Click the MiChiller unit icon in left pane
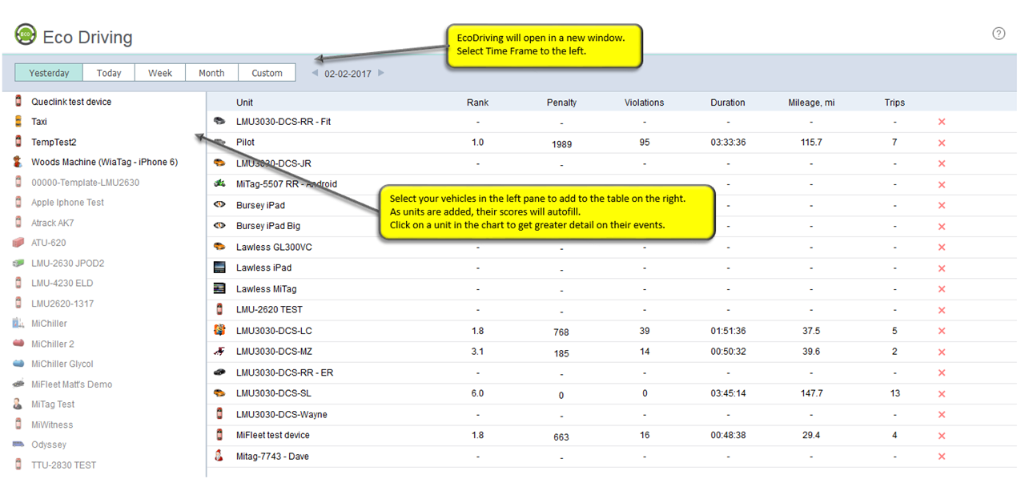The image size is (1025, 483). click(x=18, y=324)
